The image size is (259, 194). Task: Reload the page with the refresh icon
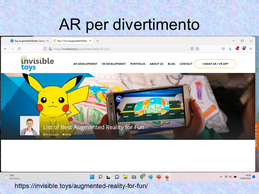tap(19, 49)
